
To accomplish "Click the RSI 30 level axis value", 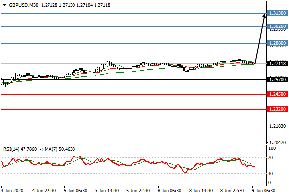I will 270,174.
